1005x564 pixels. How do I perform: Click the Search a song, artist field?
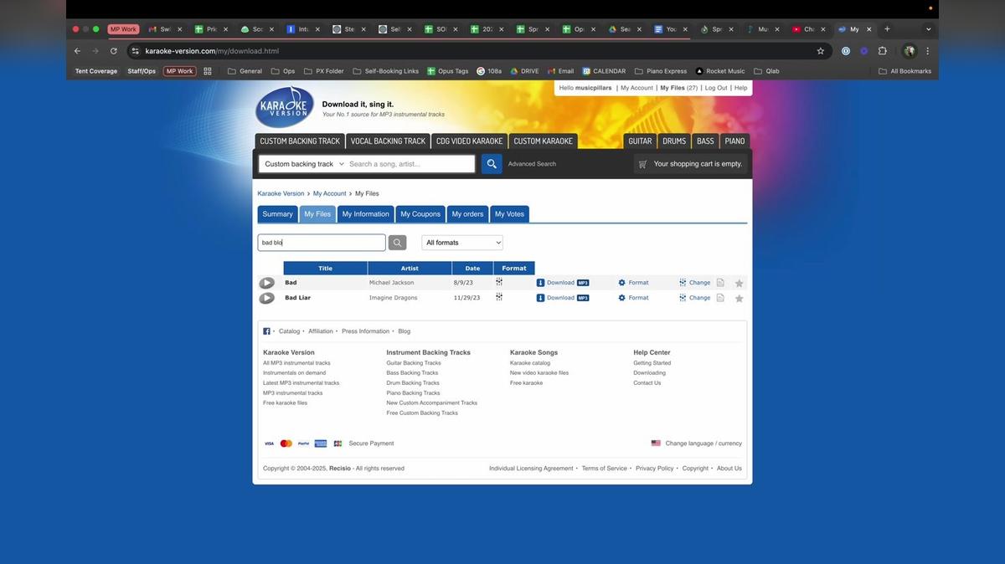coord(410,164)
